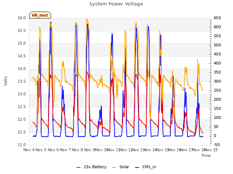
Task: Click the Volts y-axis label
Action: point(5,81)
